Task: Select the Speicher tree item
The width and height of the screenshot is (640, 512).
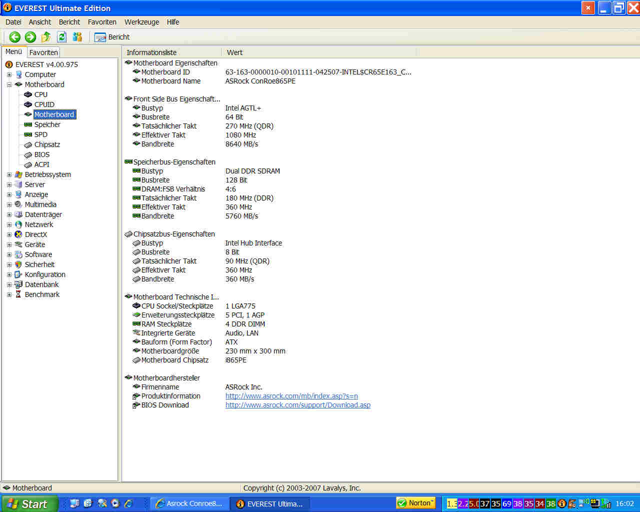Action: click(47, 124)
